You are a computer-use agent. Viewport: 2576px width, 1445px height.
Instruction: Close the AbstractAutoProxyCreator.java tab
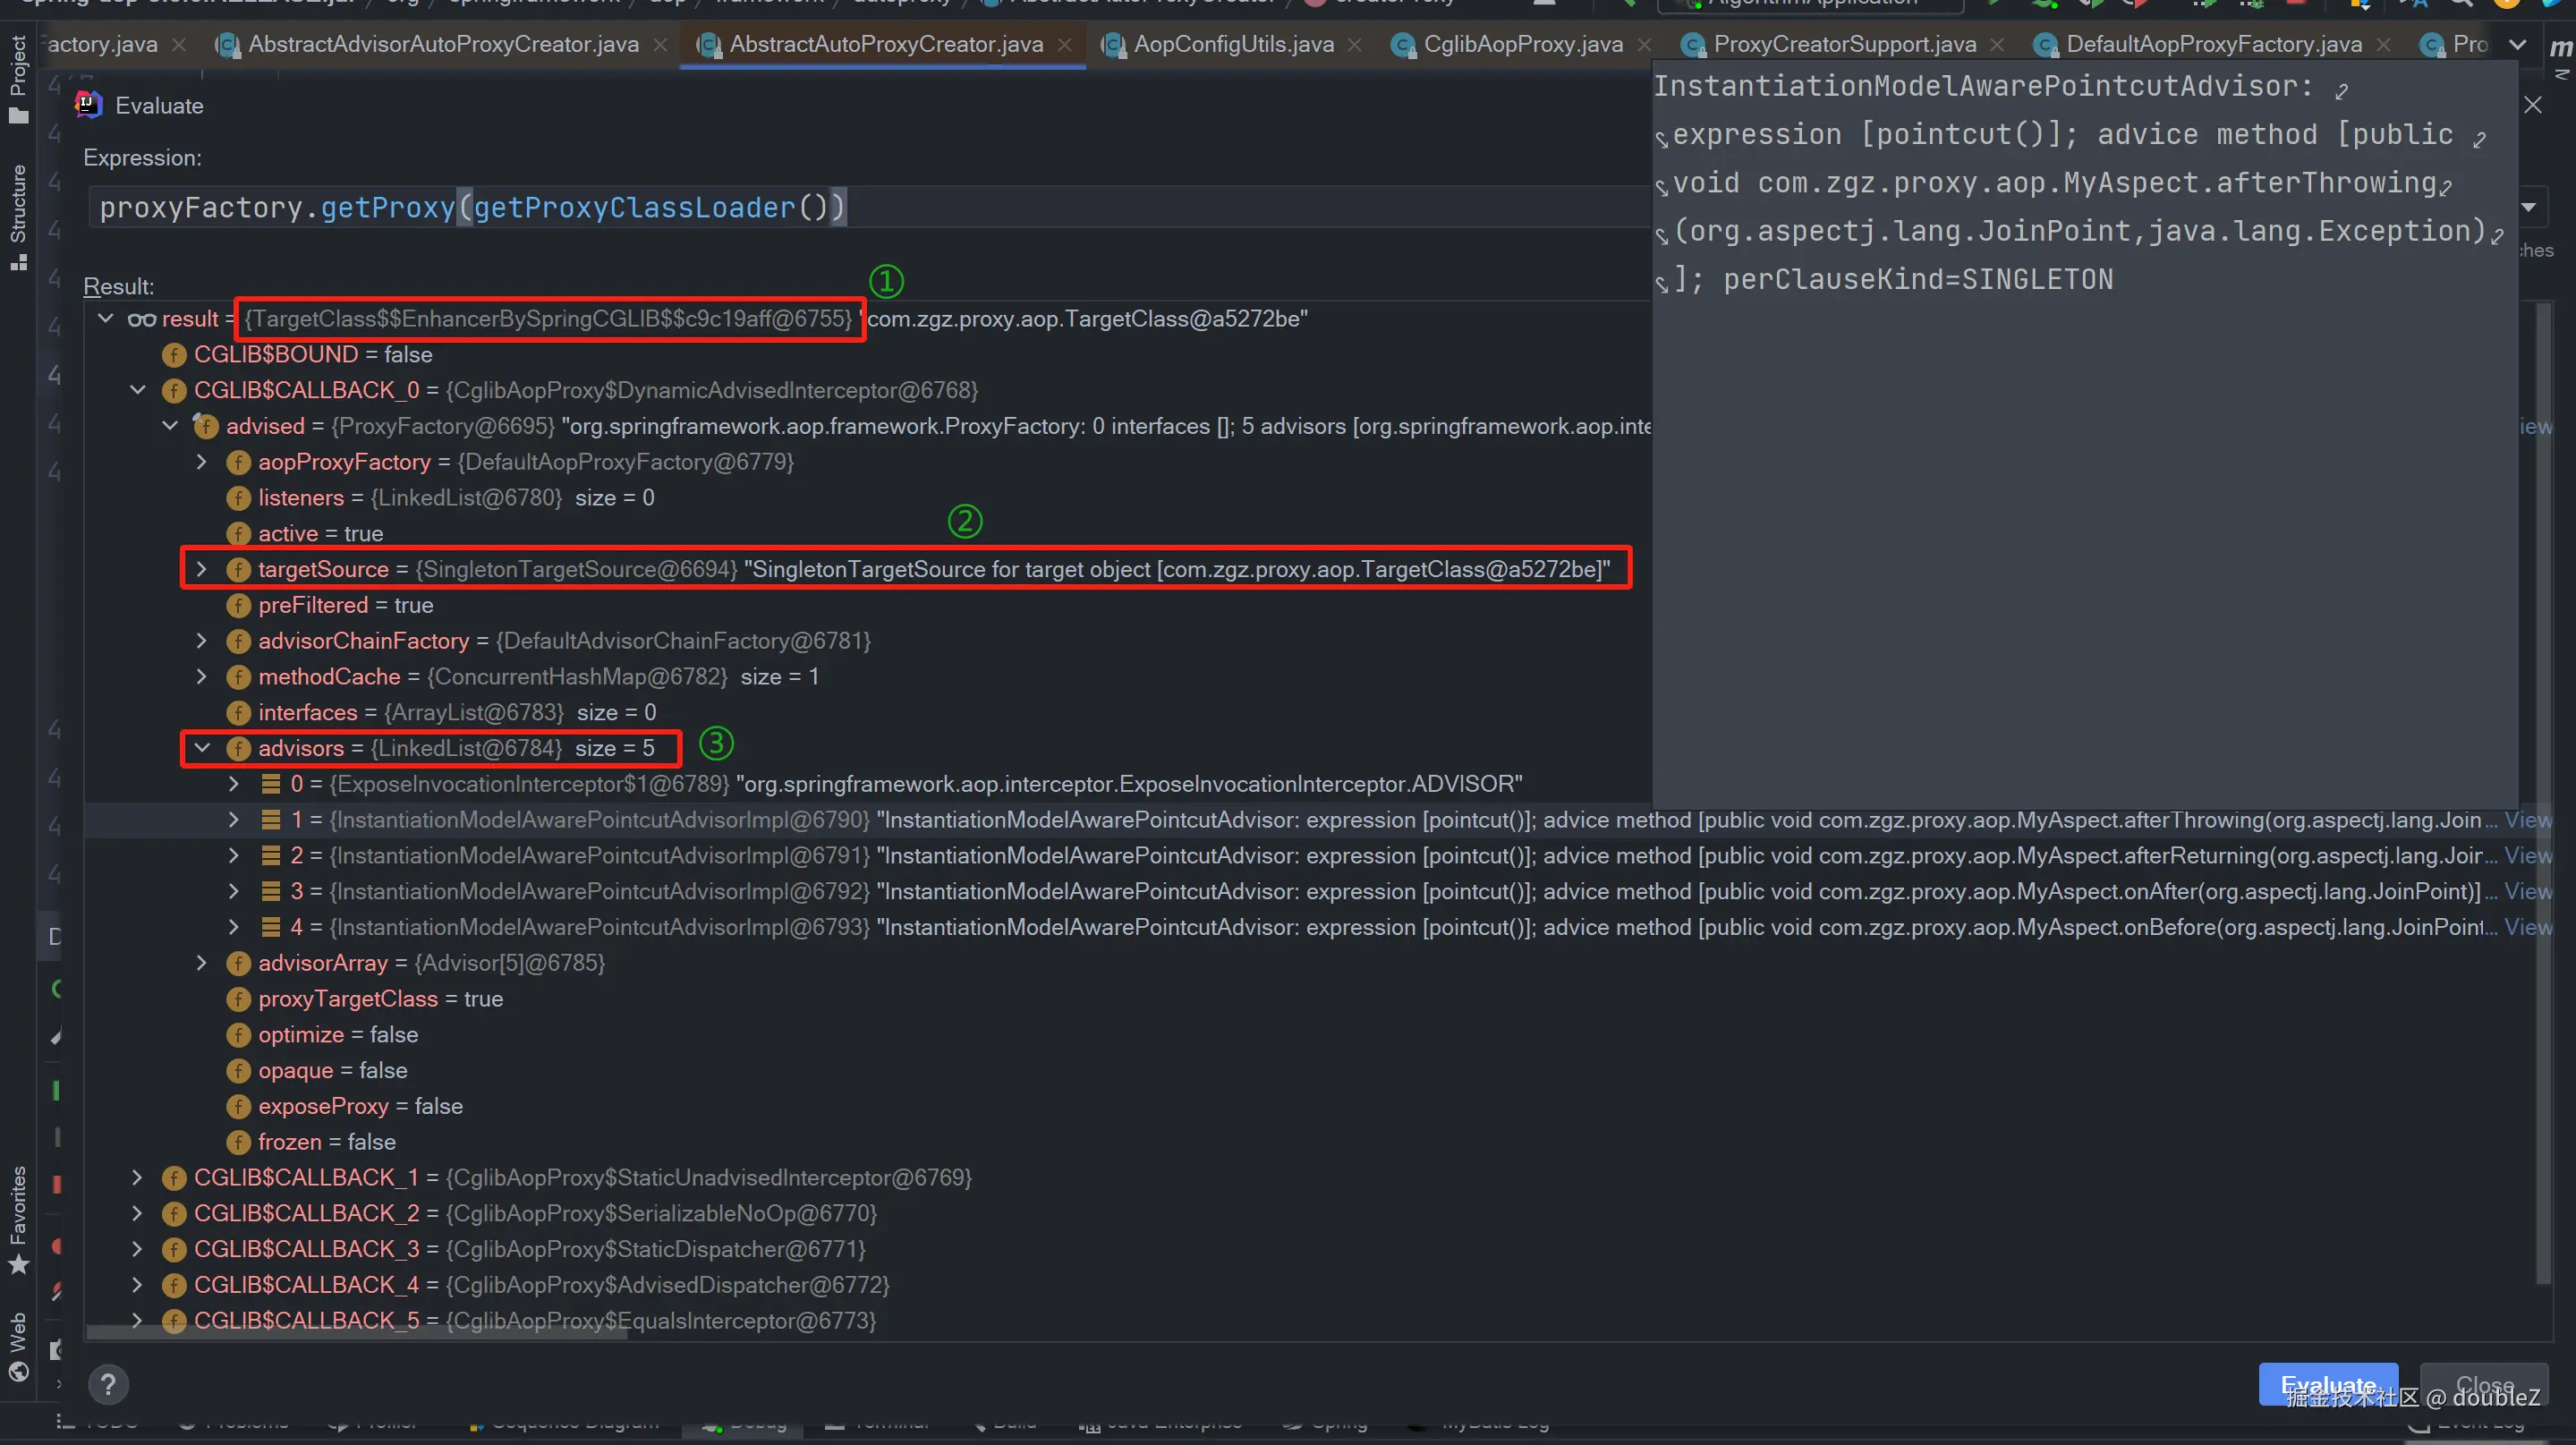(x=1065, y=45)
